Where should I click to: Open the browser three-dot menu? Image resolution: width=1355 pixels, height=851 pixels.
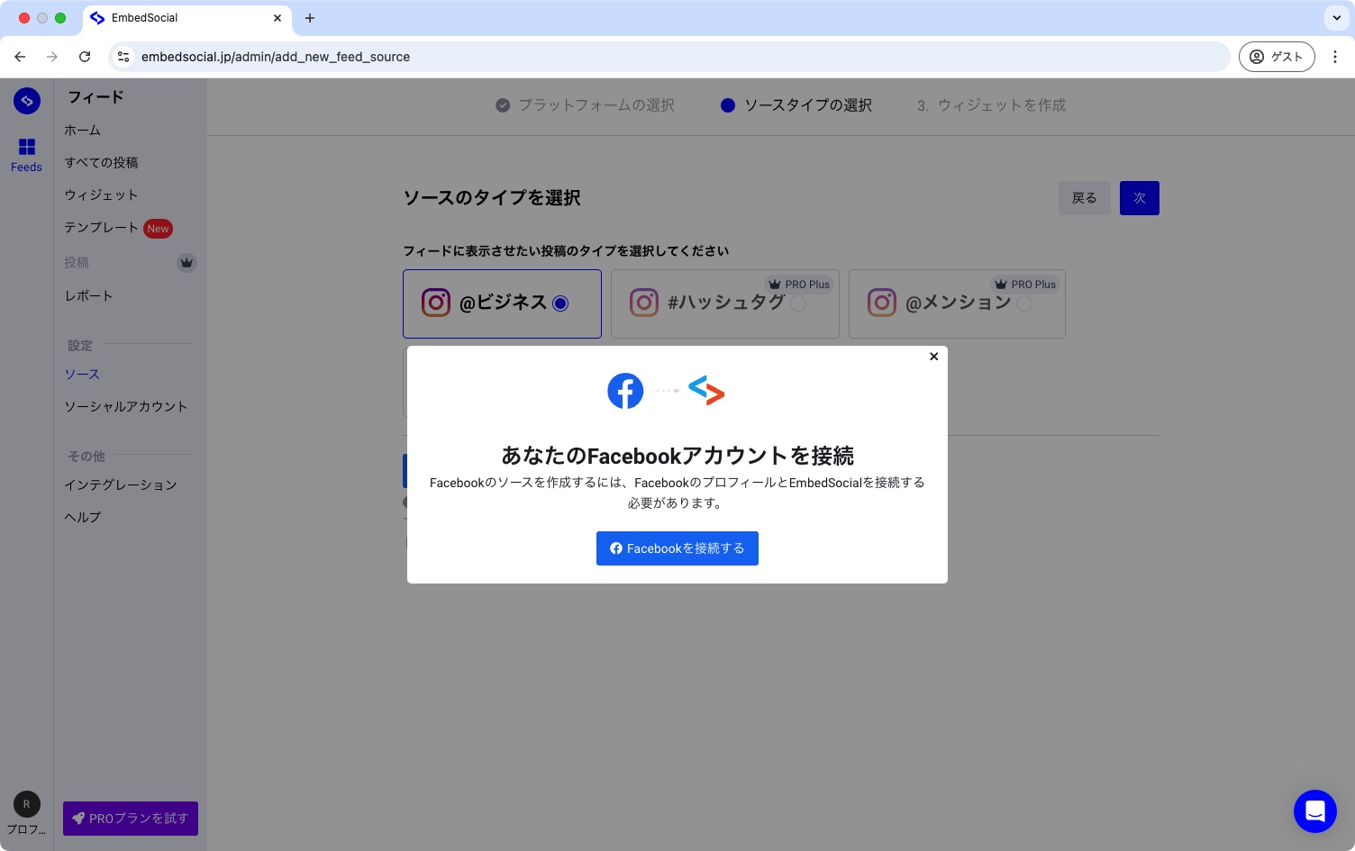pos(1335,57)
